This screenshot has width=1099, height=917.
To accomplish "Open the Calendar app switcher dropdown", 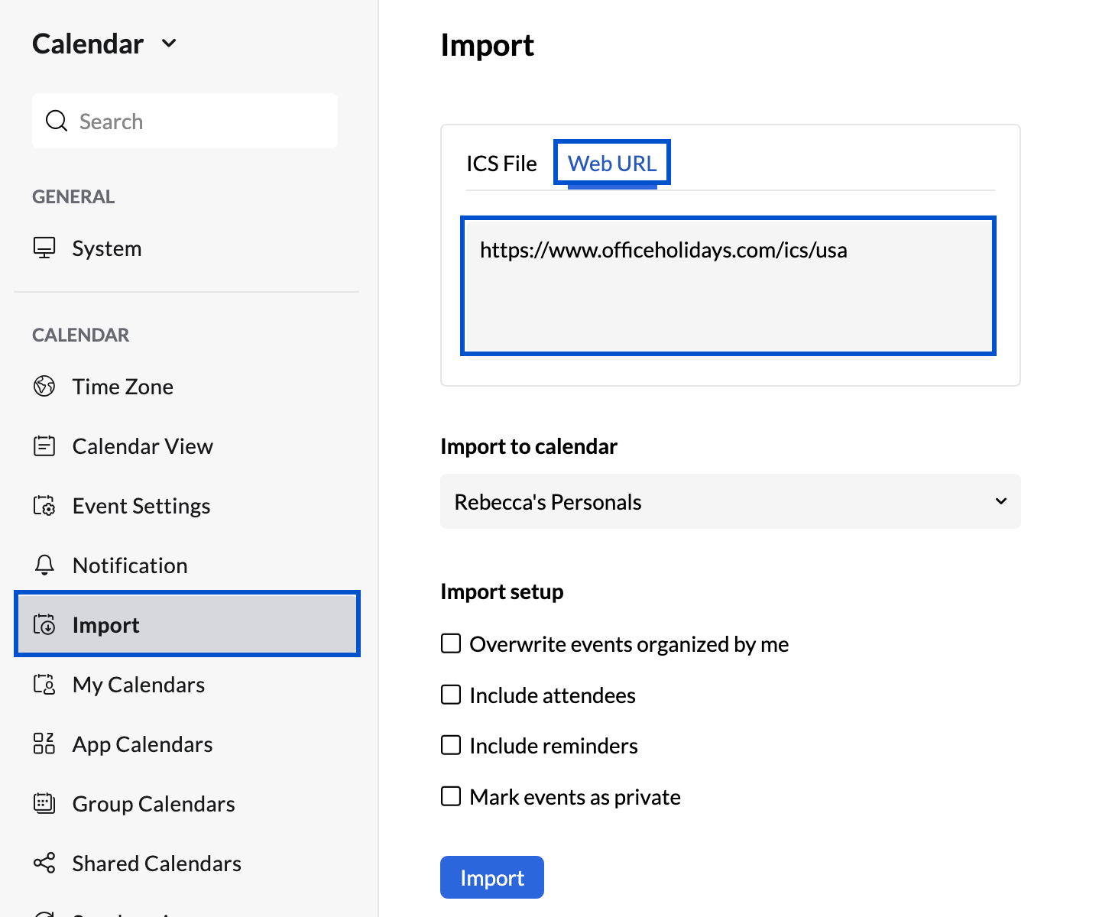I will tap(169, 44).
